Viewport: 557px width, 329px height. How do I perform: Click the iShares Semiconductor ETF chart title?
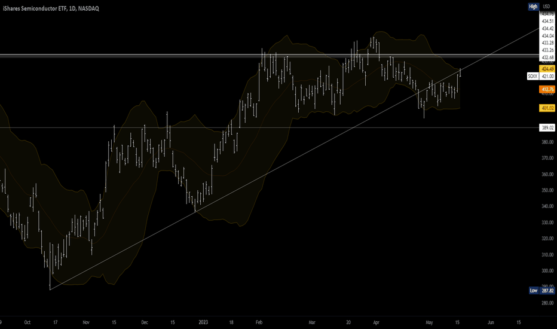click(51, 8)
